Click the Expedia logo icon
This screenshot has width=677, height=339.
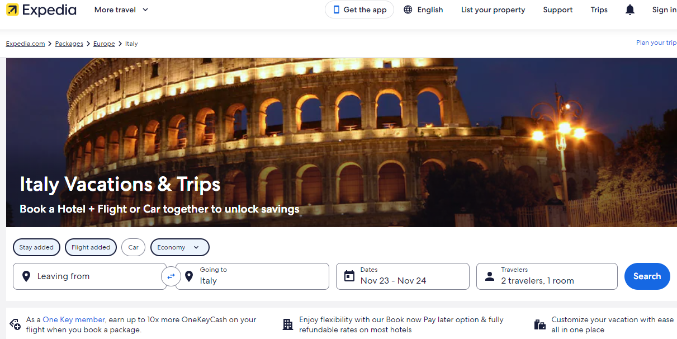12,10
